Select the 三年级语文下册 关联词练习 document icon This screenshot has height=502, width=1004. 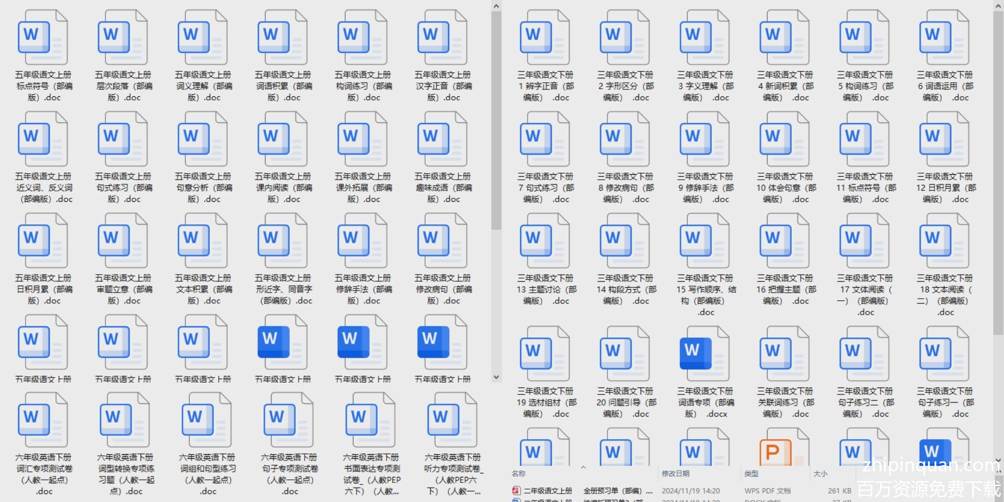coord(785,353)
